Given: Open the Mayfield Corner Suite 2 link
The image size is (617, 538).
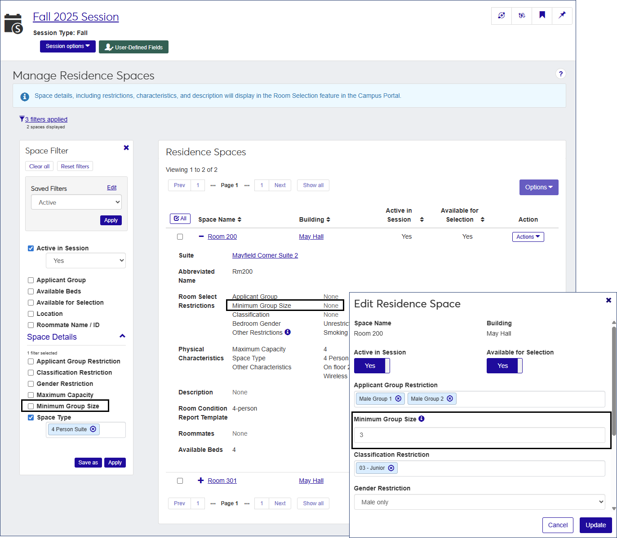Looking at the screenshot, I should click(x=265, y=255).
